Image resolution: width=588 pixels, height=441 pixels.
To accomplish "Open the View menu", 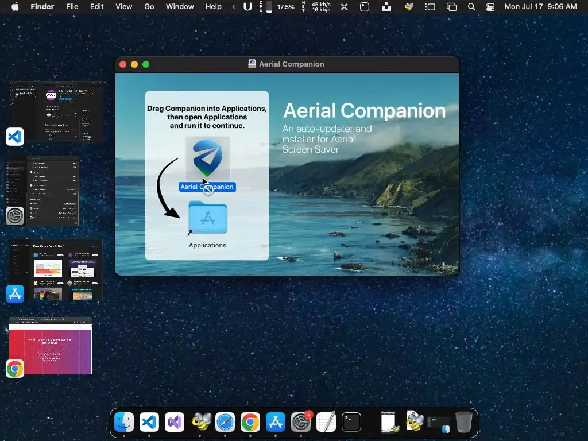I will click(124, 7).
